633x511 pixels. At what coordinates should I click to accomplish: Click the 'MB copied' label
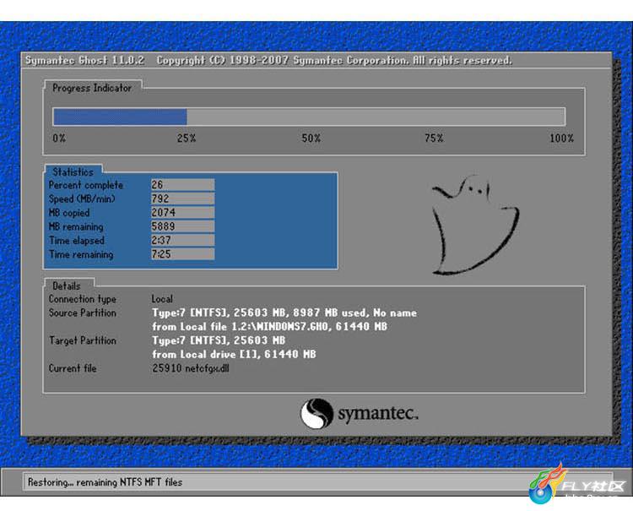click(x=69, y=213)
